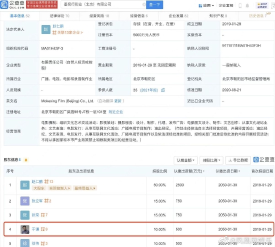This screenshot has height=247, width=275.
Task: Click approval date 2020-08-21
Action: pos(231,90)
